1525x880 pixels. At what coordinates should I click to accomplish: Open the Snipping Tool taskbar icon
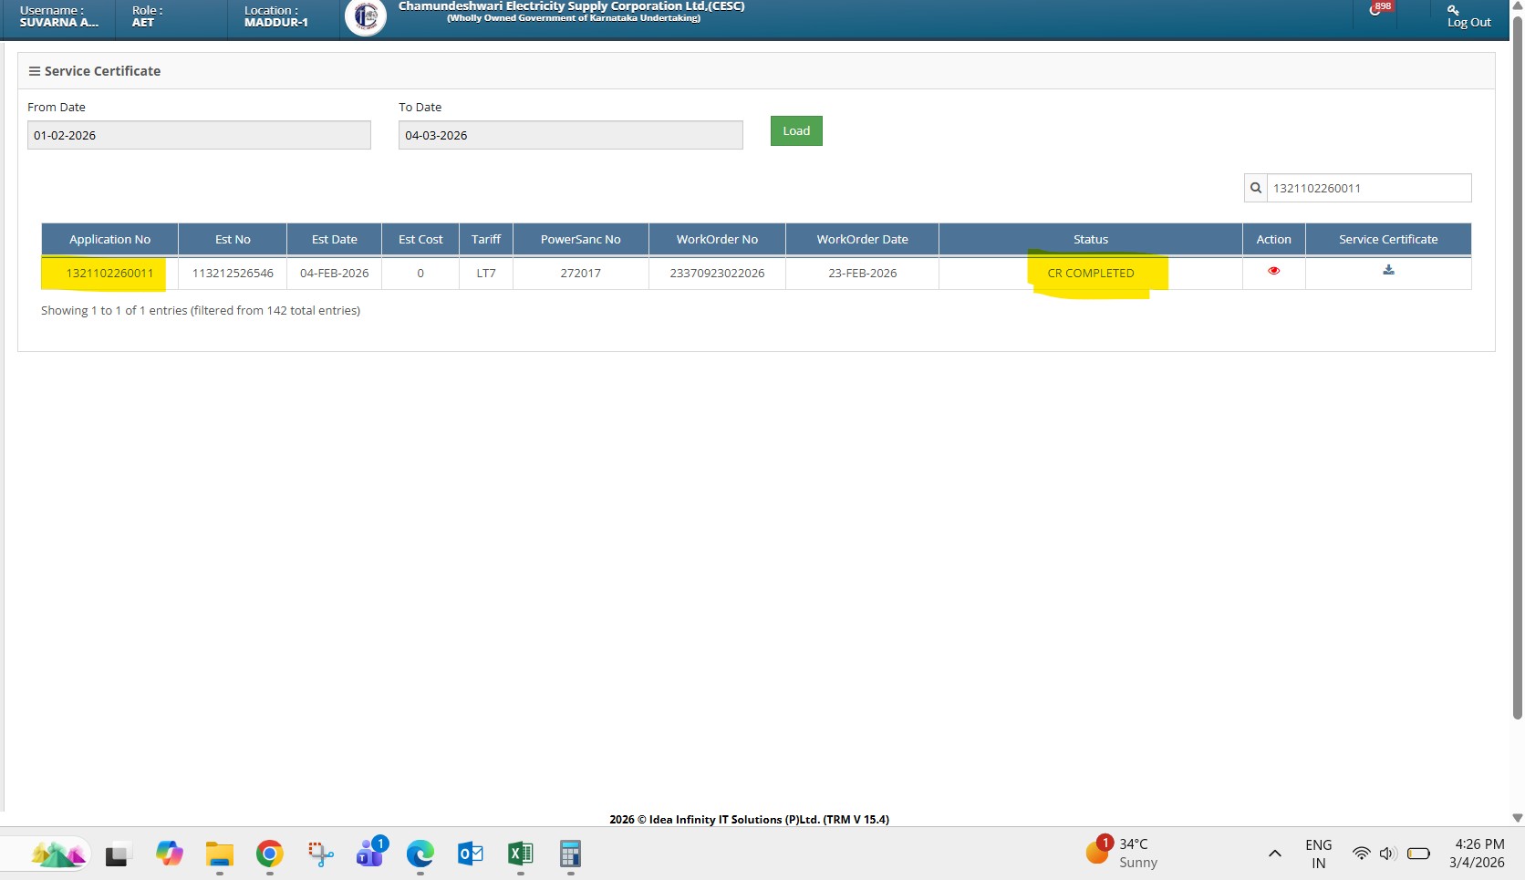[x=320, y=854]
